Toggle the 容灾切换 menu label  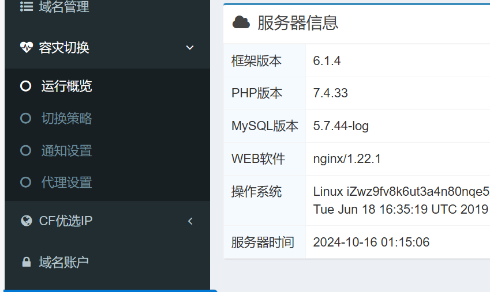click(x=64, y=47)
